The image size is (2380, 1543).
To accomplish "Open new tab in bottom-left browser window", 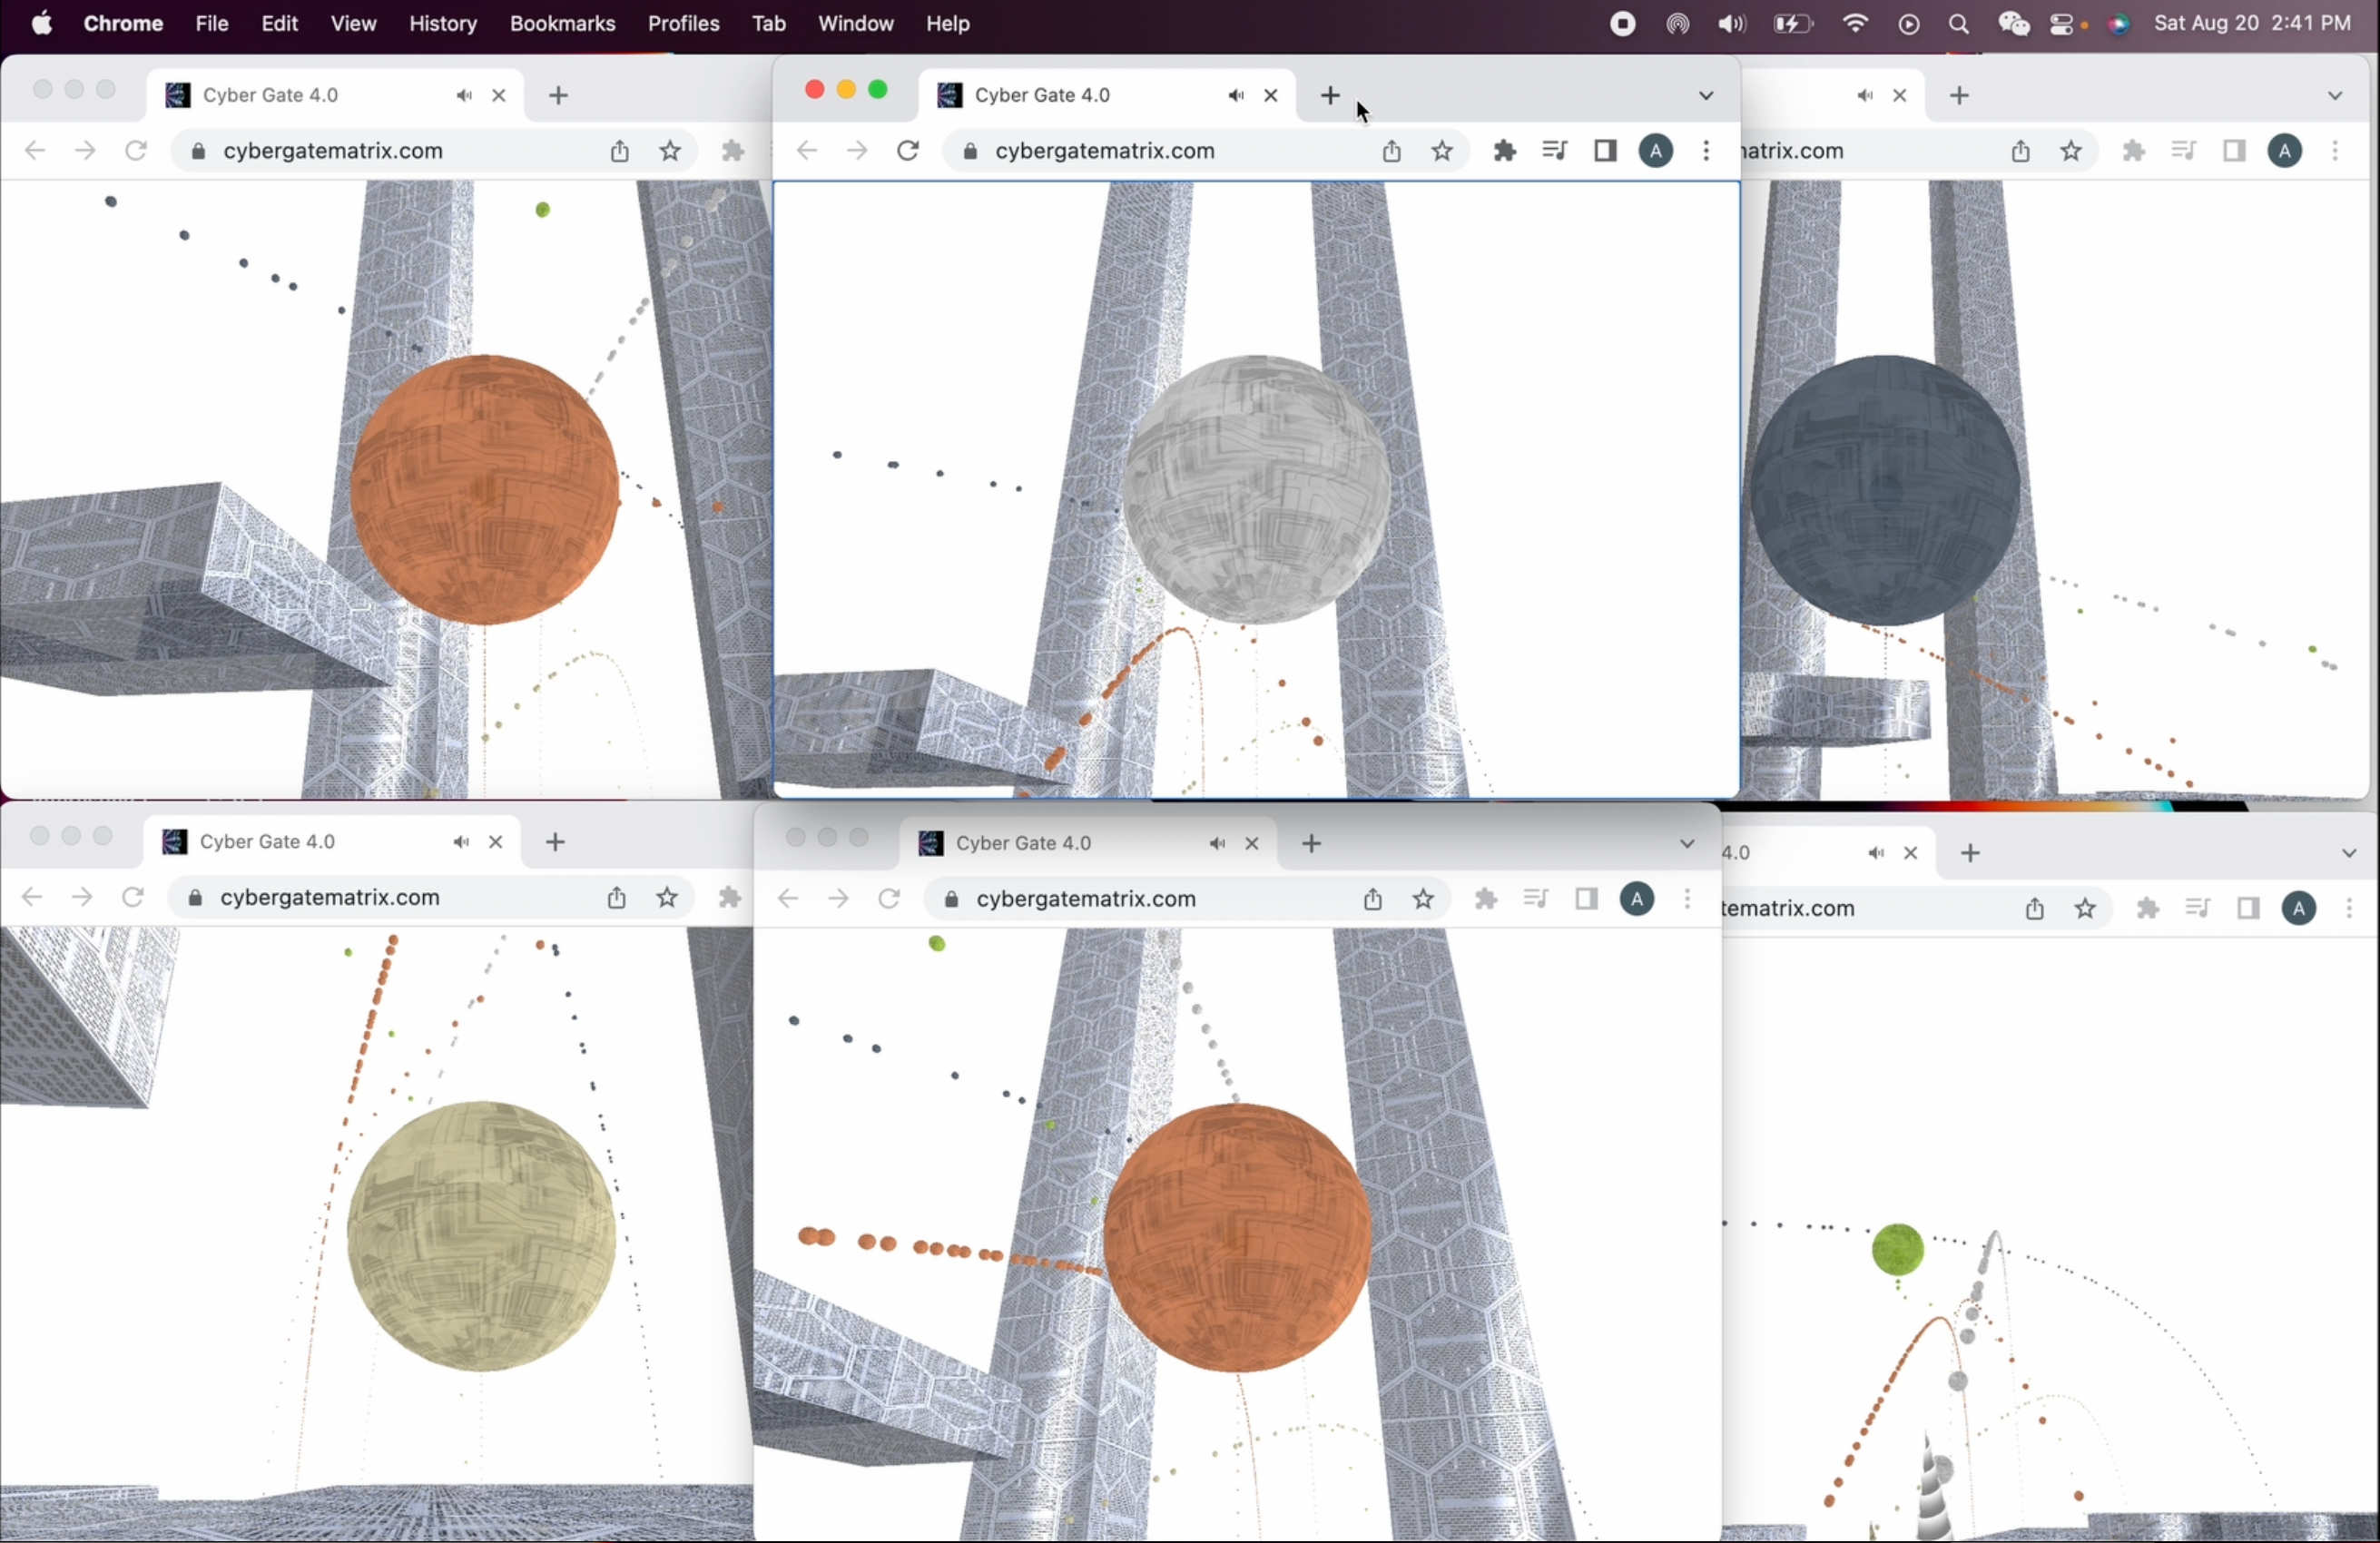I will point(556,840).
